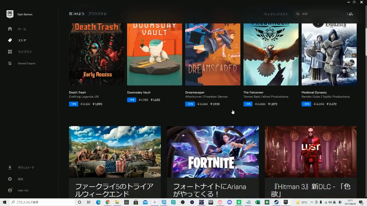Open The Falconeer cover thumbnail
Viewport: 367px width, 206px height.
pos(271,54)
